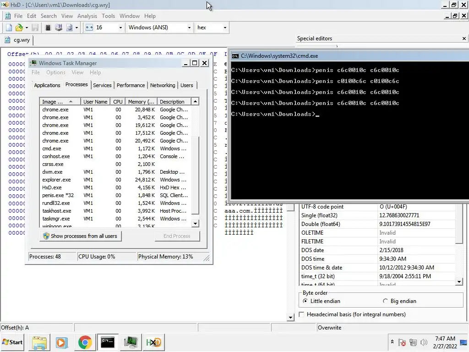This screenshot has height=352, width=469.
Task: Select the penis.exe *32 process row
Action: [x=115, y=195]
